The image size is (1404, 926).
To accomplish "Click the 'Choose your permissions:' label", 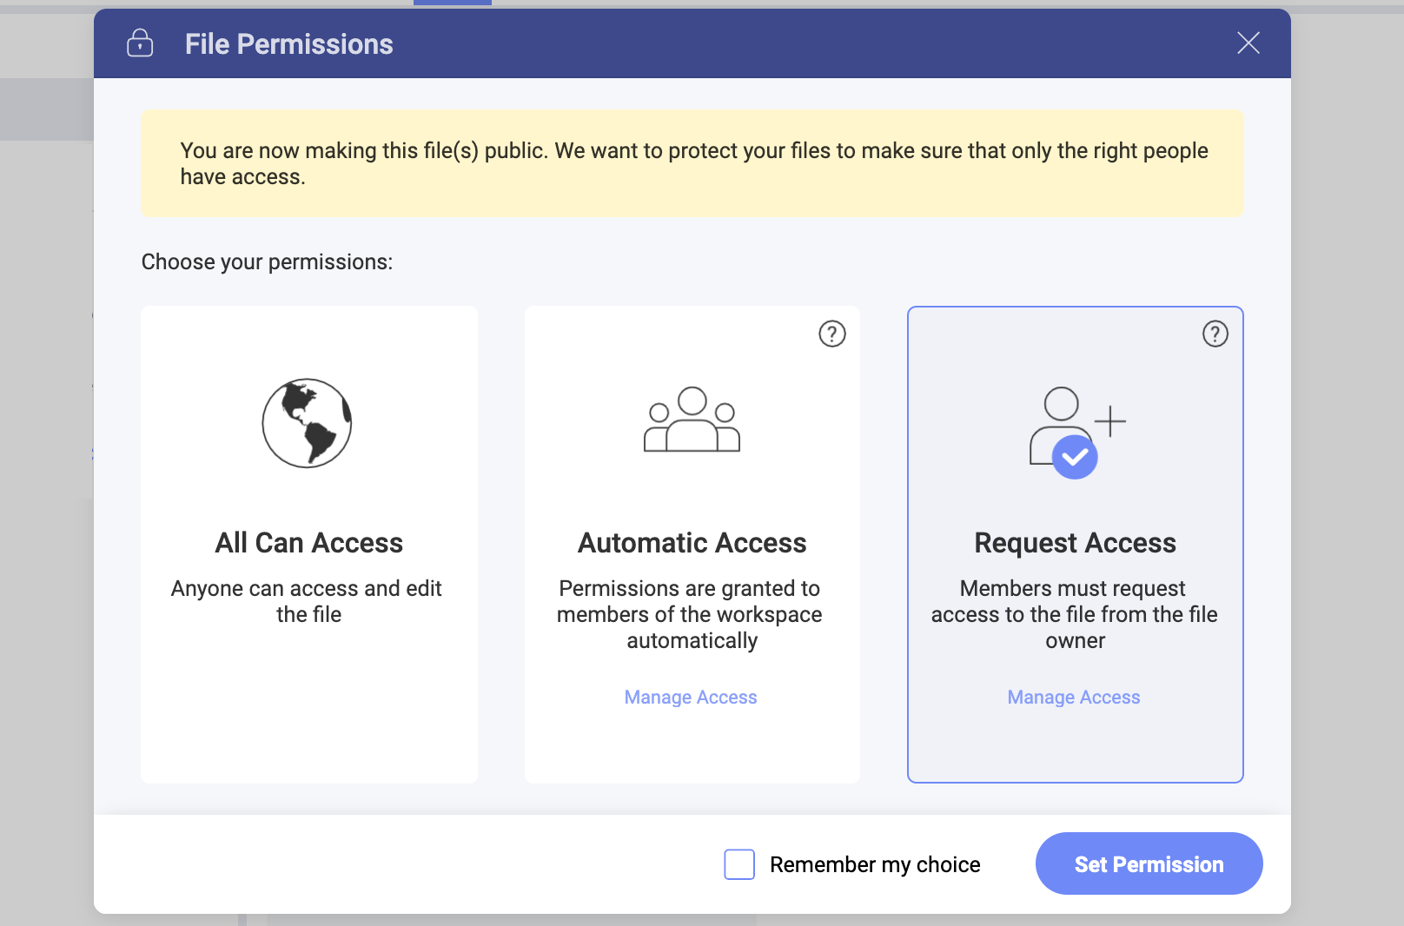I will tap(268, 262).
